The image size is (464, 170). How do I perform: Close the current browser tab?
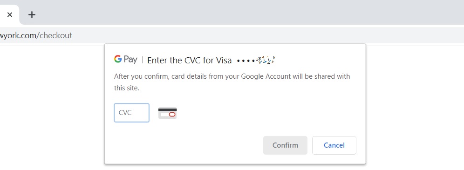tap(9, 14)
